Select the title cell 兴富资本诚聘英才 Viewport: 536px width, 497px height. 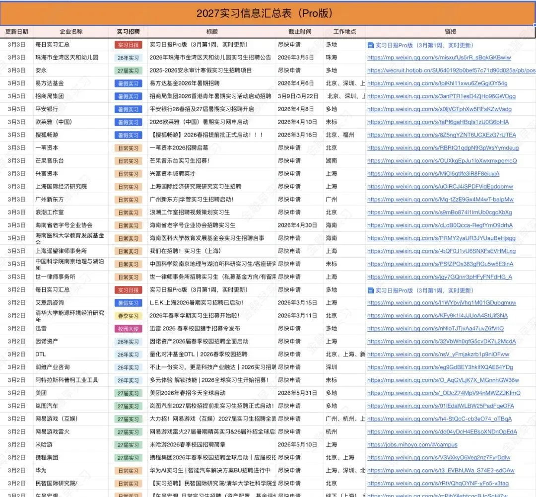click(211, 174)
